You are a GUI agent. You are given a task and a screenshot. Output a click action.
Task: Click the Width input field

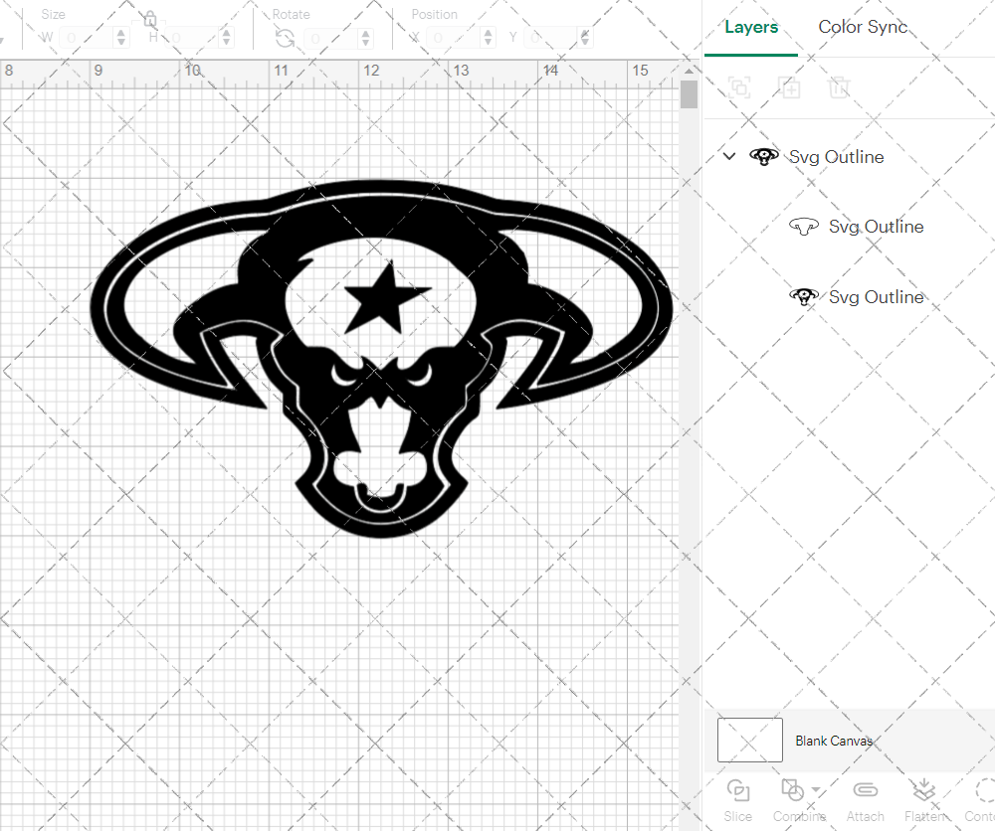pos(88,38)
